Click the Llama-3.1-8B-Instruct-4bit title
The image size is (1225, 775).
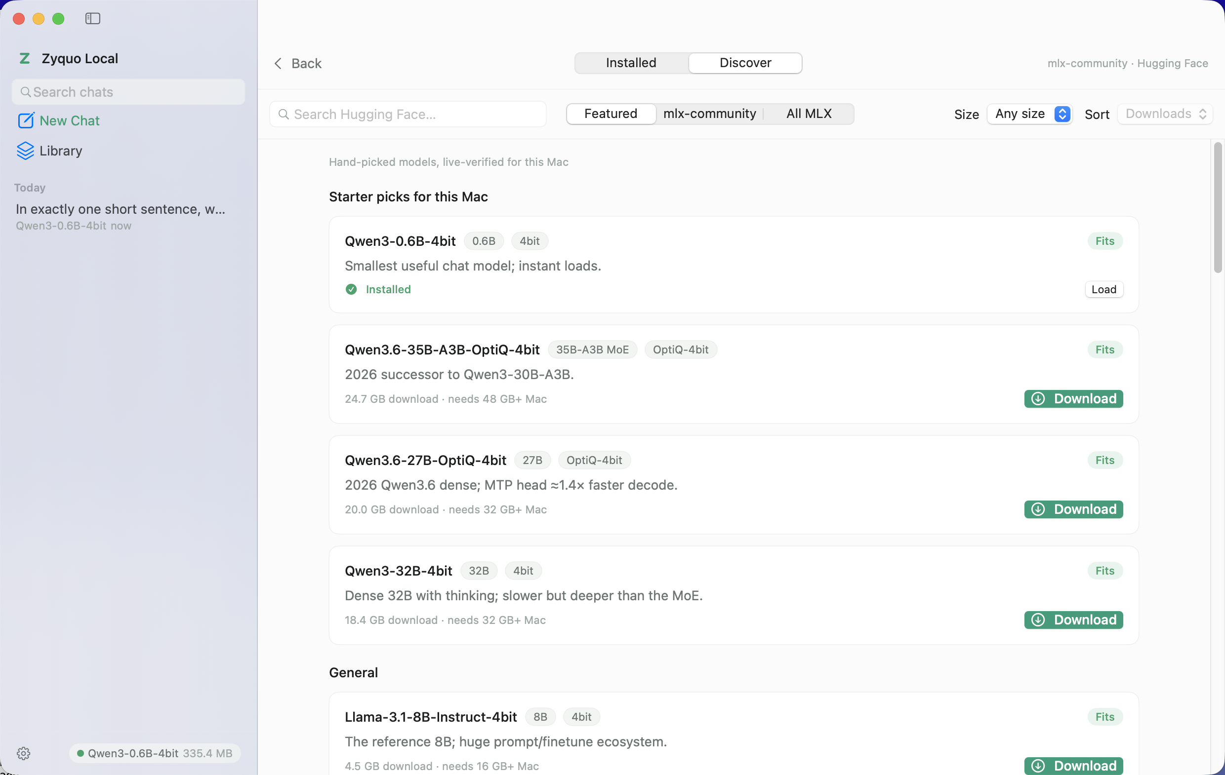tap(431, 717)
